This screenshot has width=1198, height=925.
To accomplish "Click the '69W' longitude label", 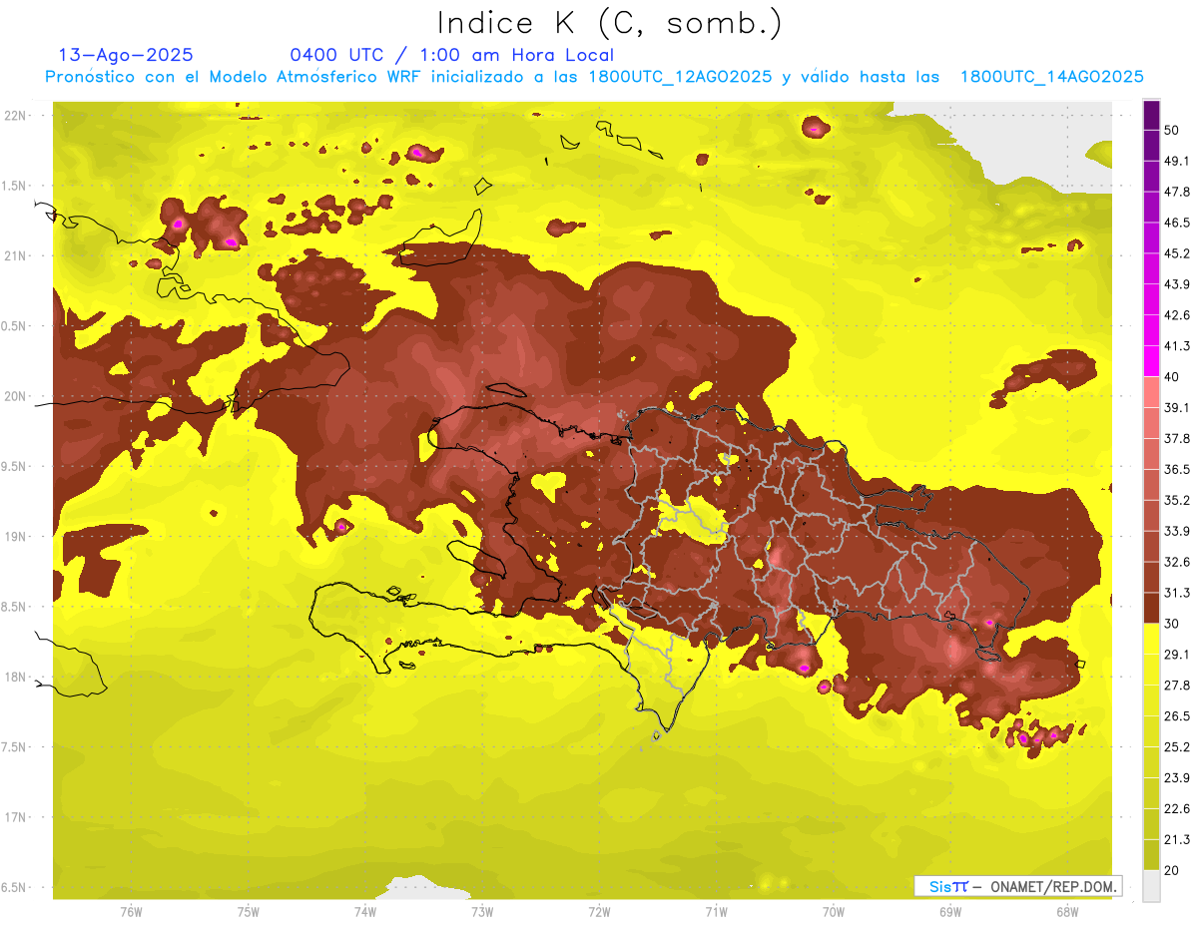I will coord(949,910).
